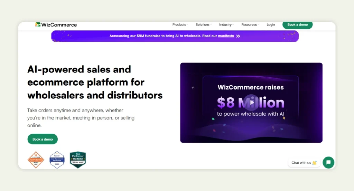Screen dimensions: 354x191
Task: Expand the Solutions dropdown menu
Action: tap(204, 25)
